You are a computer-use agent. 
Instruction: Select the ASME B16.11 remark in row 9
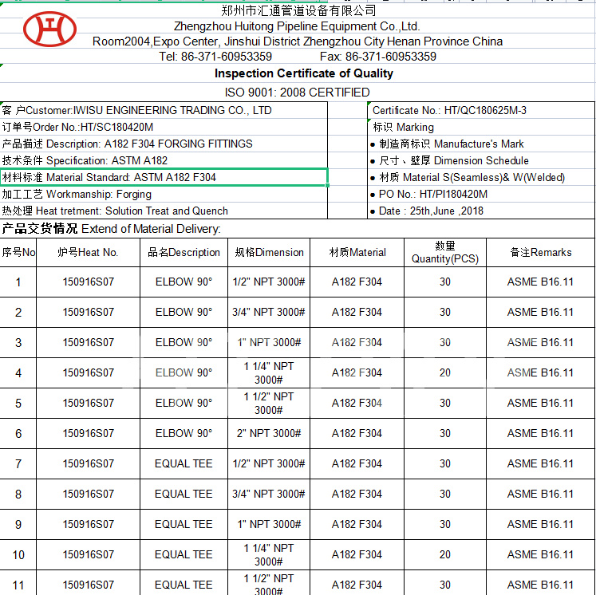(x=540, y=524)
